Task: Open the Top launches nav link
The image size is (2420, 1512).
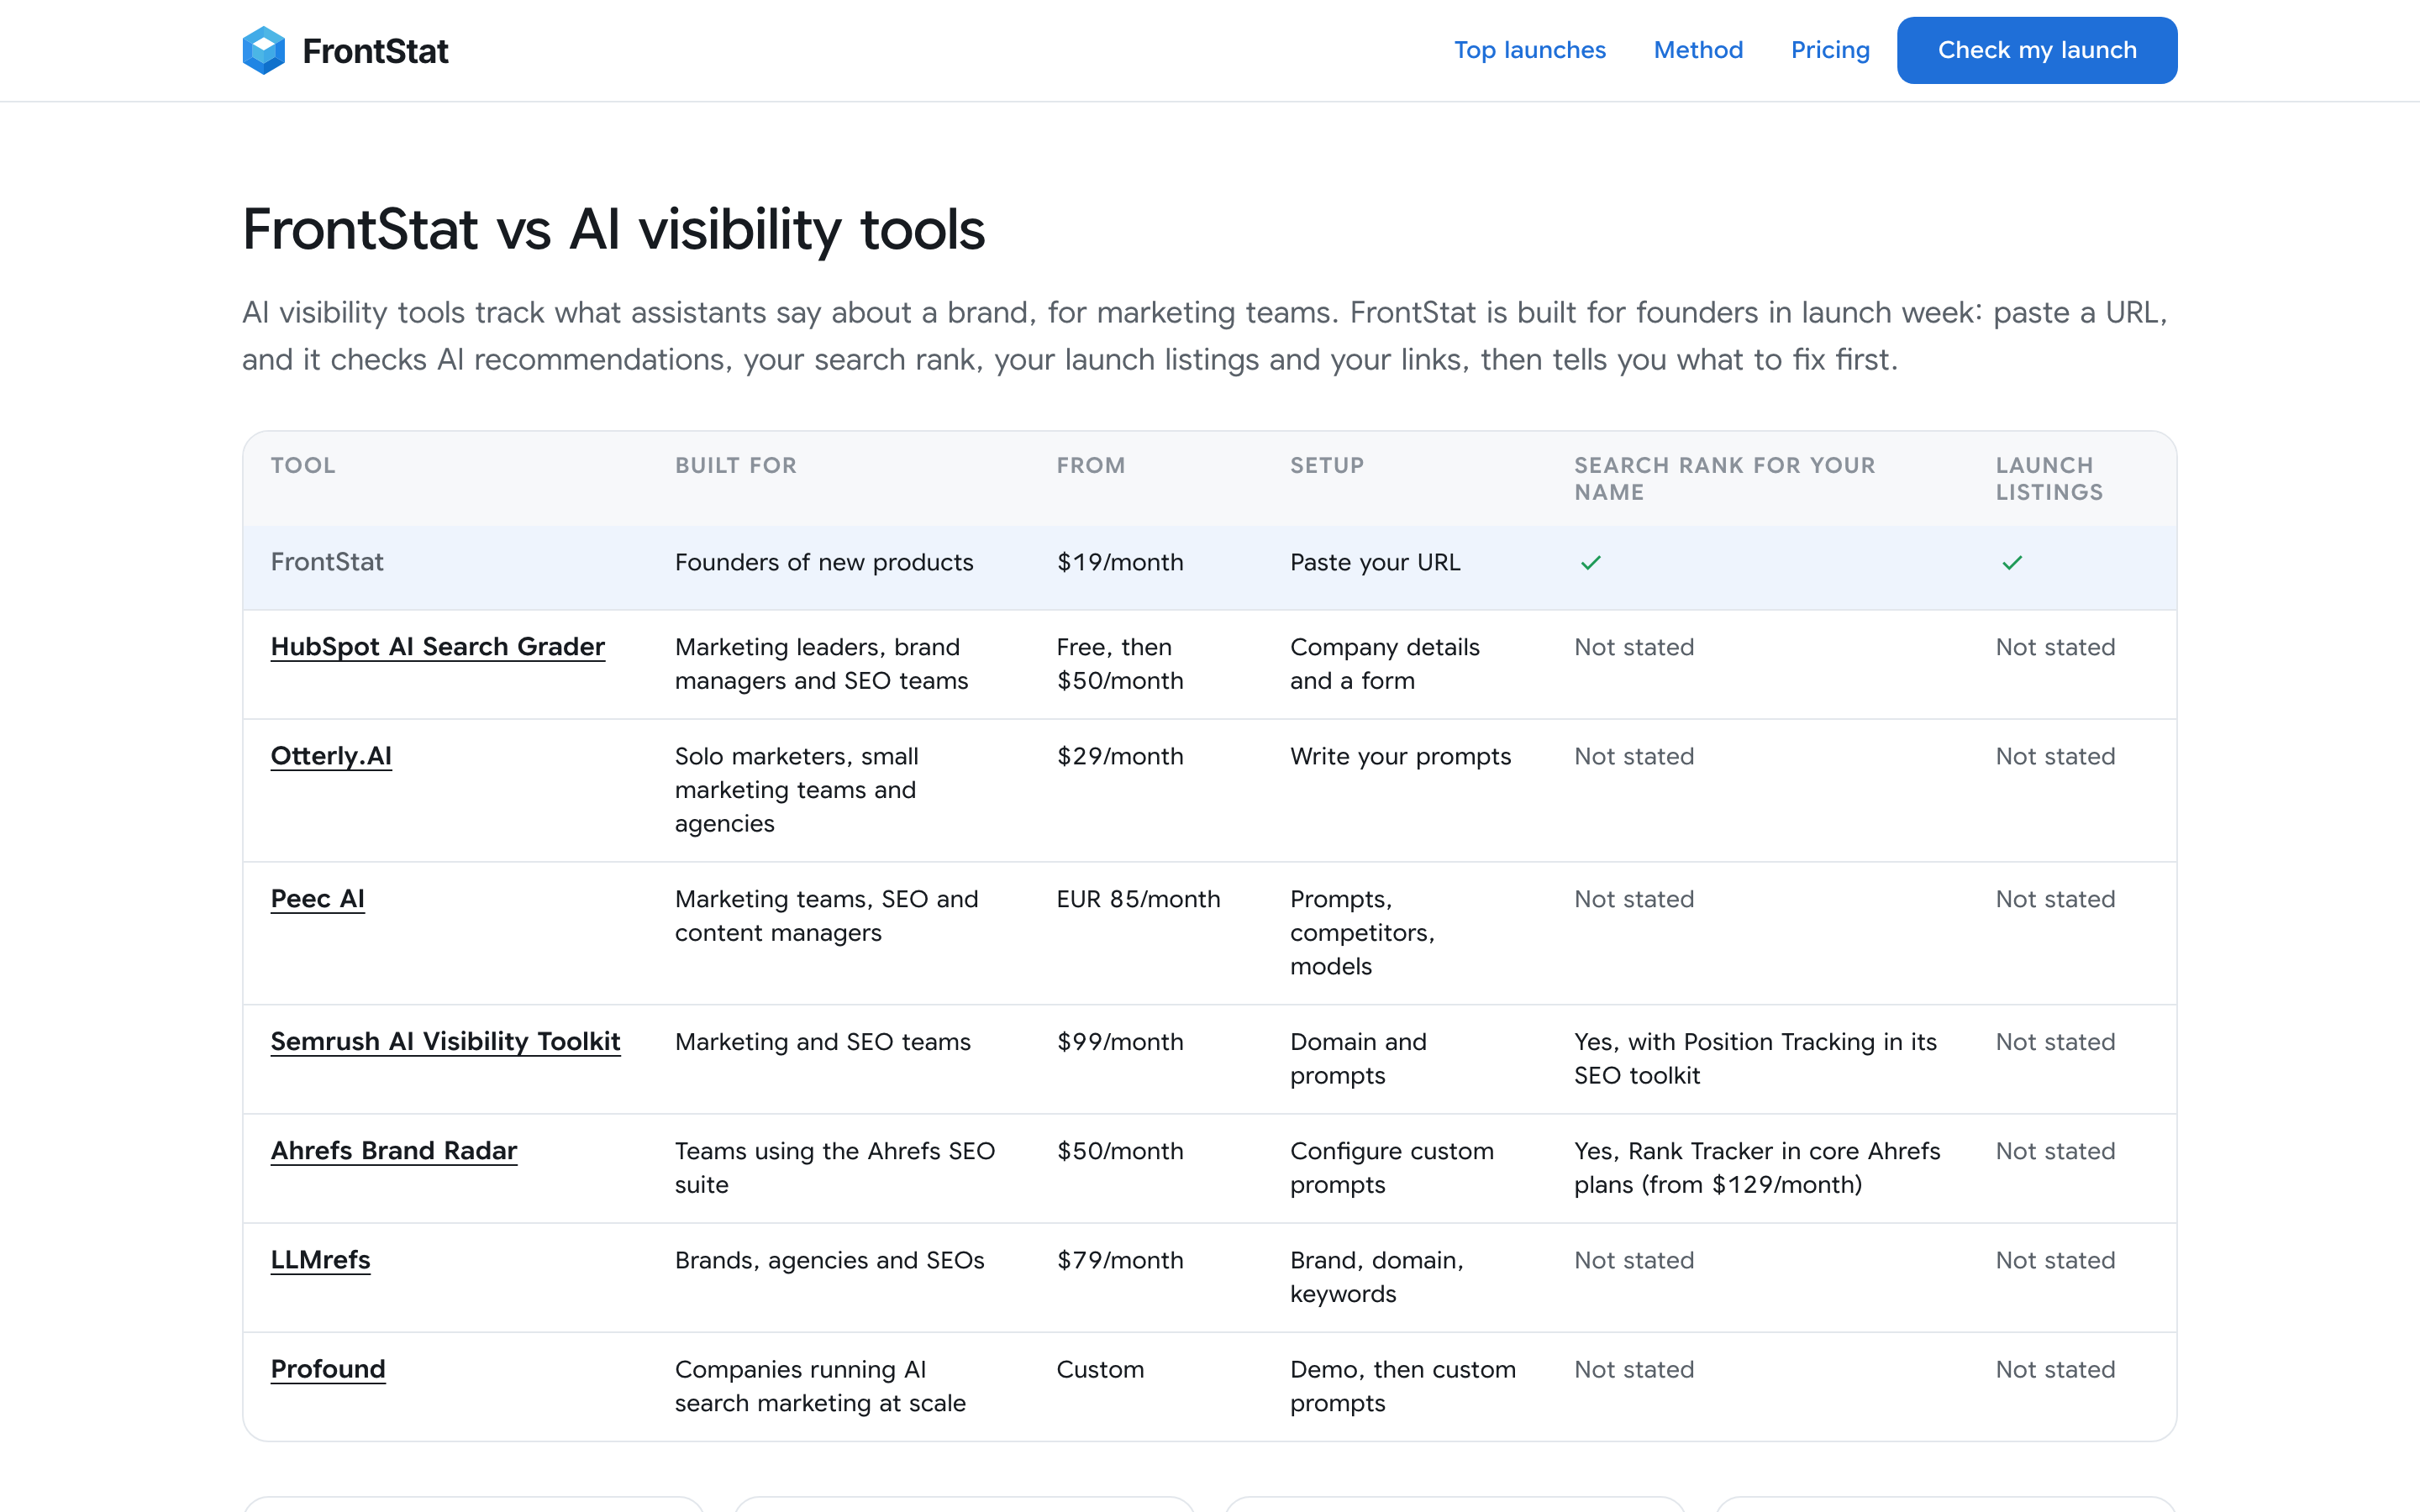Action: pyautogui.click(x=1529, y=50)
